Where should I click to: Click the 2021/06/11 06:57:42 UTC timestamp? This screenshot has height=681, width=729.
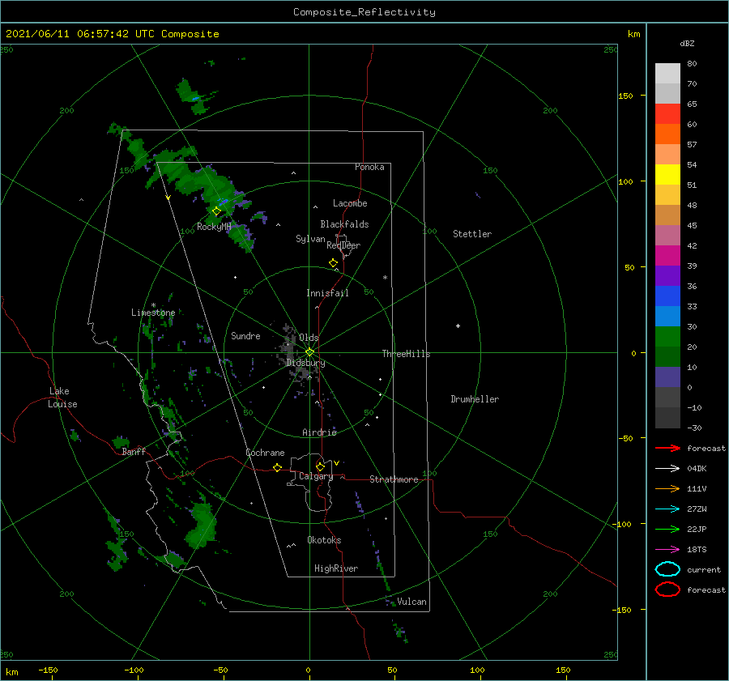pos(79,34)
